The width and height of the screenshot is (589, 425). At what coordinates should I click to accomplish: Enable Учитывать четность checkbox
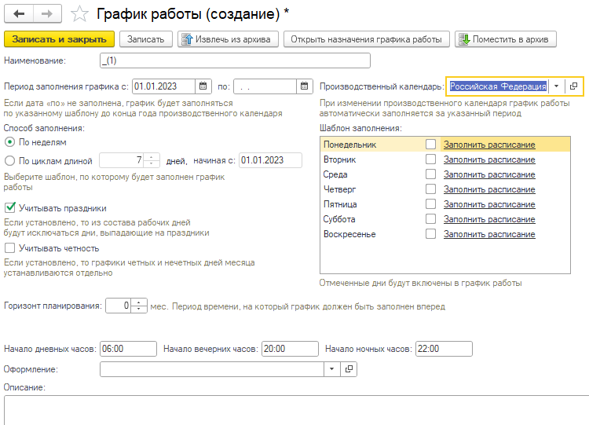click(x=9, y=248)
